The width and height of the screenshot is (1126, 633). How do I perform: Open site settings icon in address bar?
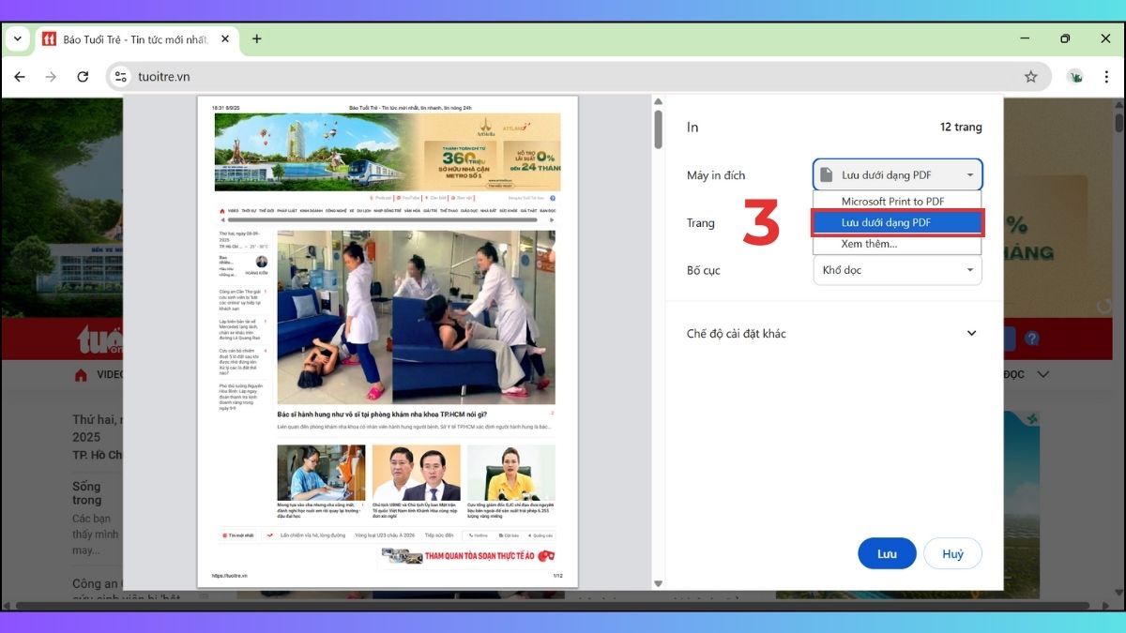(120, 77)
